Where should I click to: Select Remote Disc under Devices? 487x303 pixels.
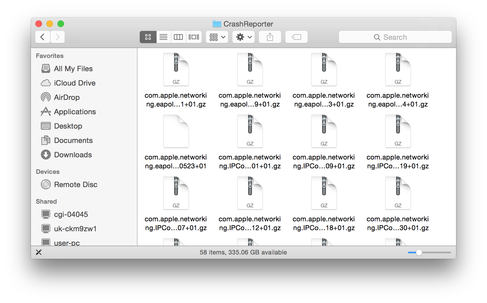[84, 184]
